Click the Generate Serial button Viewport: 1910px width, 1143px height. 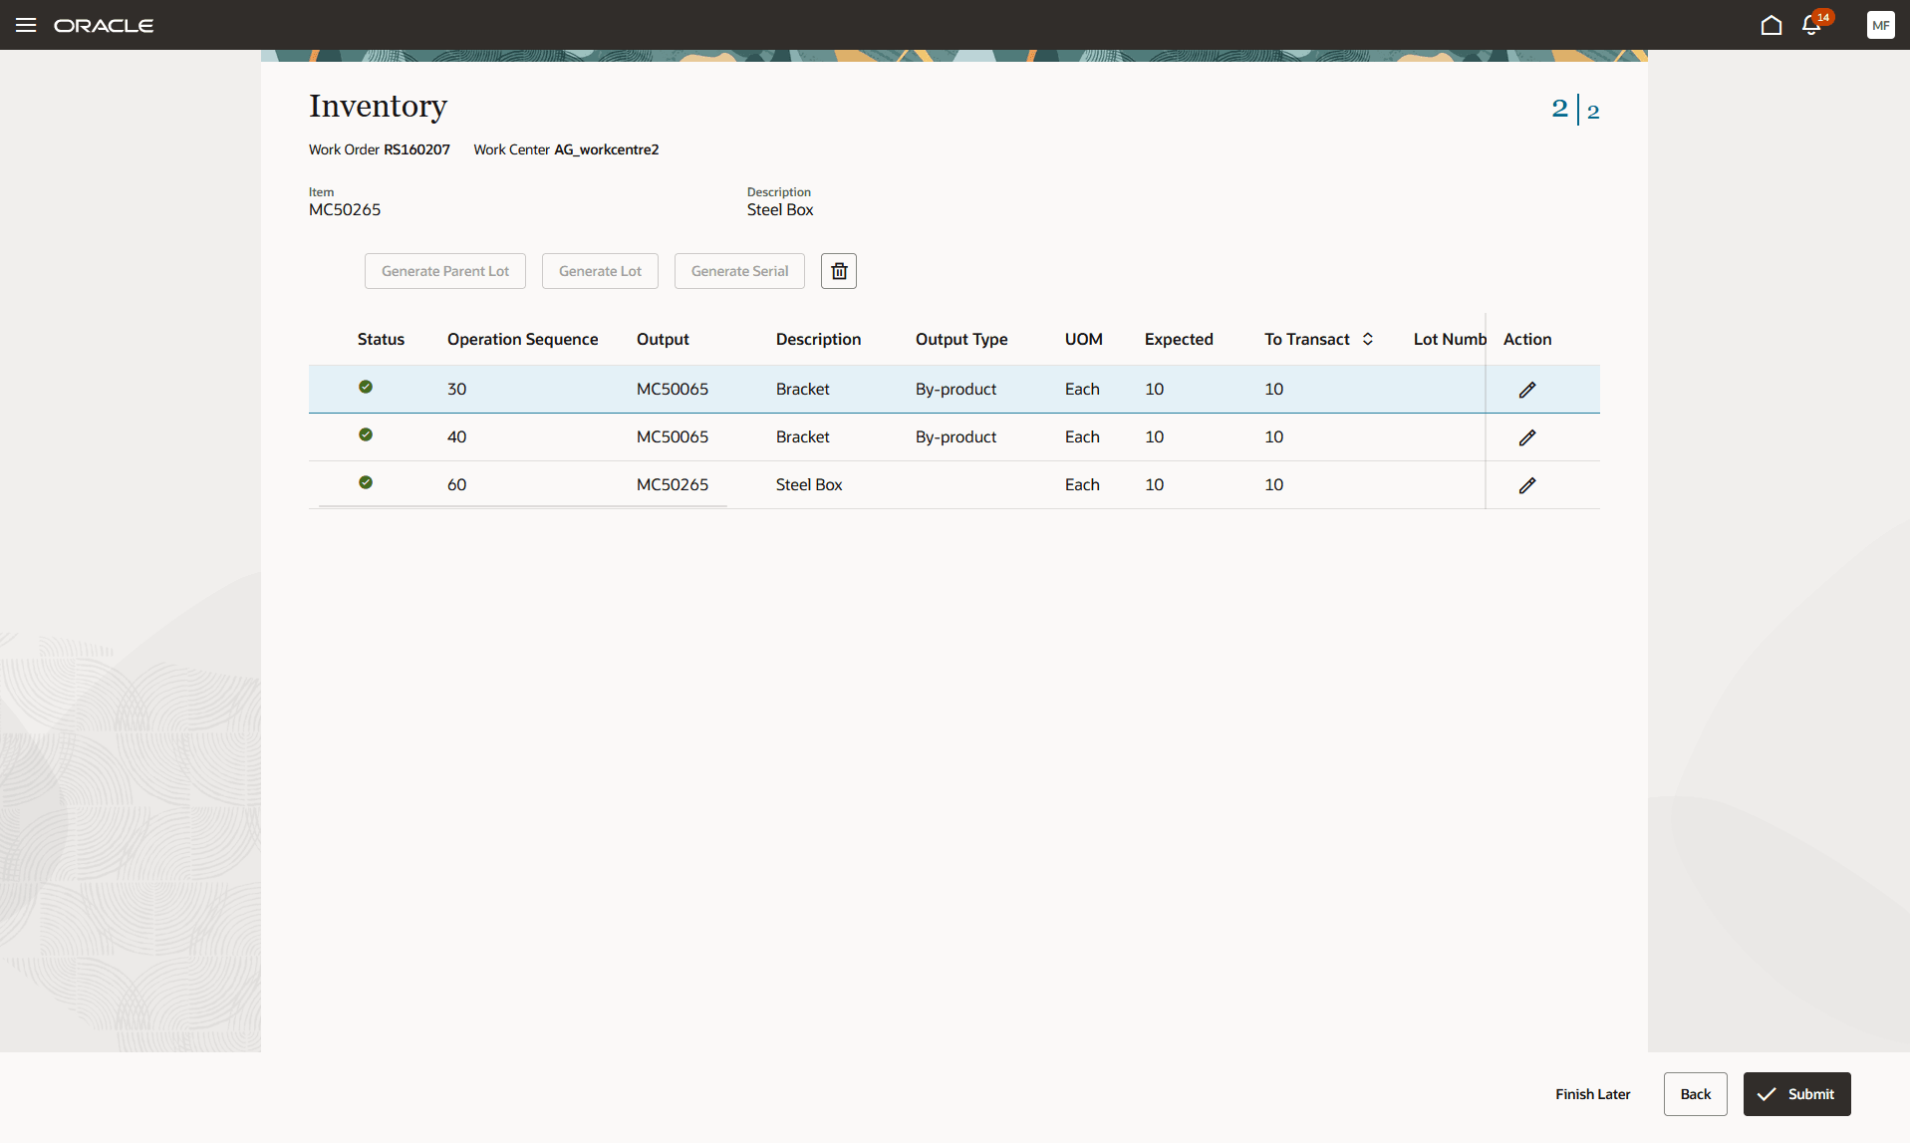pyautogui.click(x=738, y=270)
